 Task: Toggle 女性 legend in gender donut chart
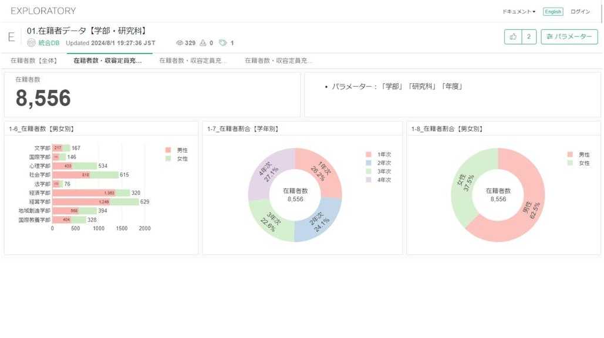569,163
